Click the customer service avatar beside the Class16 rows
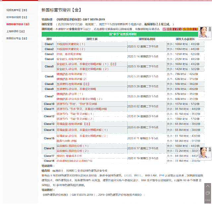Screen dimensions: 212x205 click(x=205, y=152)
